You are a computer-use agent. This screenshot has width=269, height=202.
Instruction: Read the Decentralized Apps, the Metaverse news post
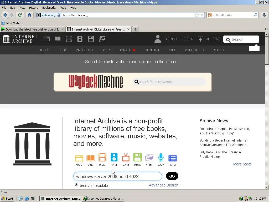click(225, 131)
